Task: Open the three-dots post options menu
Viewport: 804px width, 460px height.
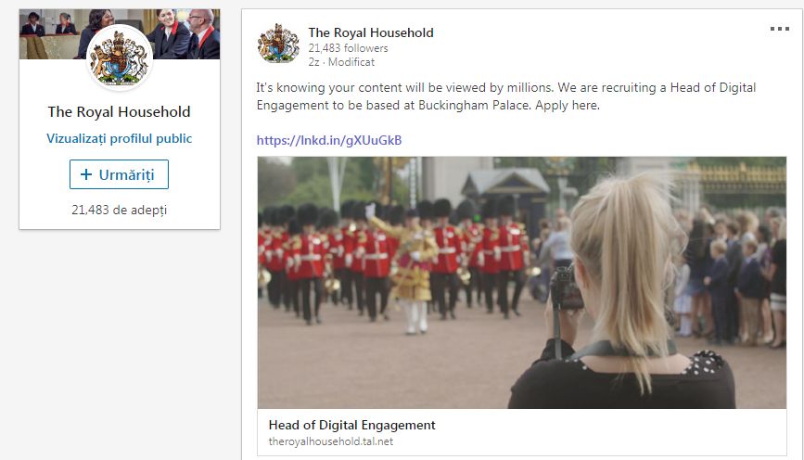Action: click(x=779, y=29)
